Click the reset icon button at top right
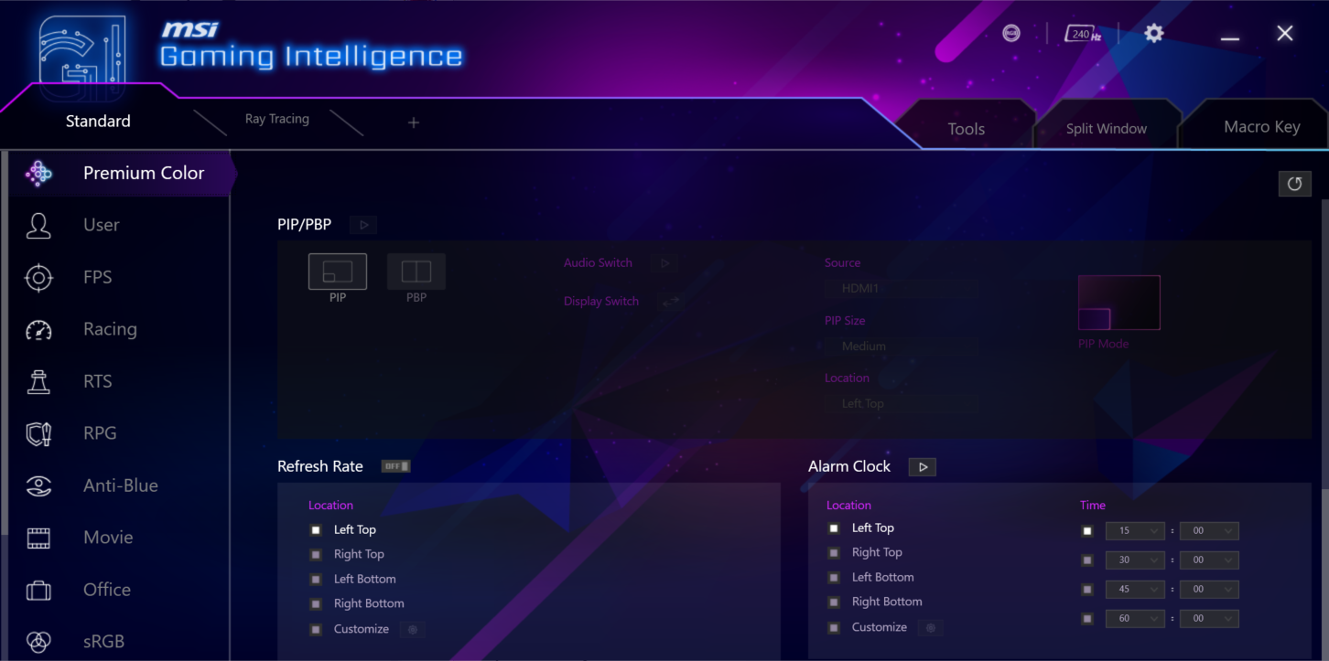This screenshot has width=1329, height=661. tap(1294, 184)
